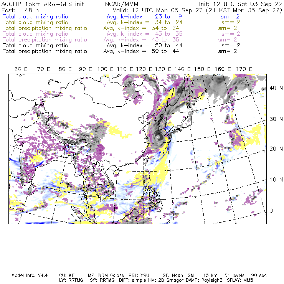Screen dimensions: 284x284
Task: Click the 'NCAR/MMM' header text
Action: 122,4
